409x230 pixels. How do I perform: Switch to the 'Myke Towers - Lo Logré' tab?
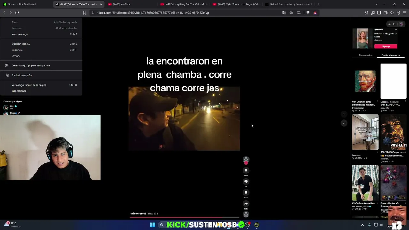(236, 4)
